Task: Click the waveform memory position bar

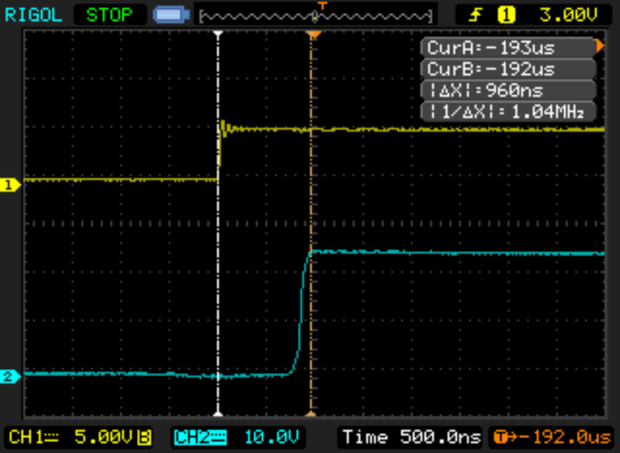Action: pyautogui.click(x=316, y=16)
